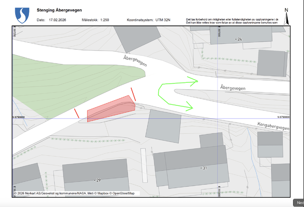
Task: Click the Åbergevegen label right of junction
Action: tap(235, 86)
